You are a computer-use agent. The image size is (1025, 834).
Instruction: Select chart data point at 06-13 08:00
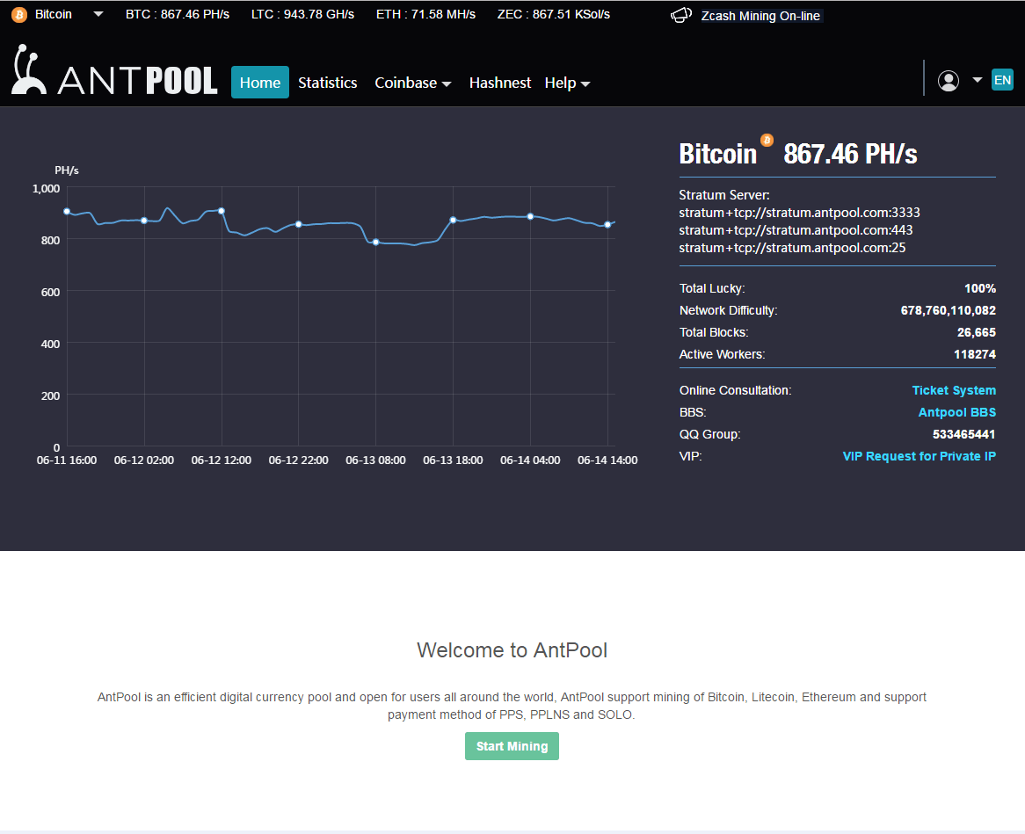point(376,242)
